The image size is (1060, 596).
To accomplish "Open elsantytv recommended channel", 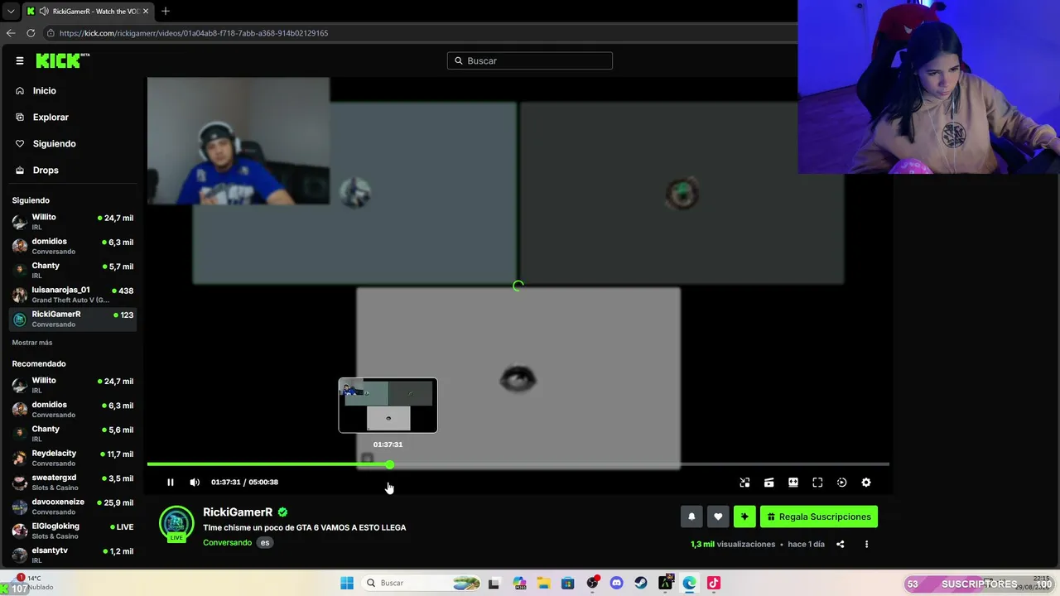I will (73, 555).
